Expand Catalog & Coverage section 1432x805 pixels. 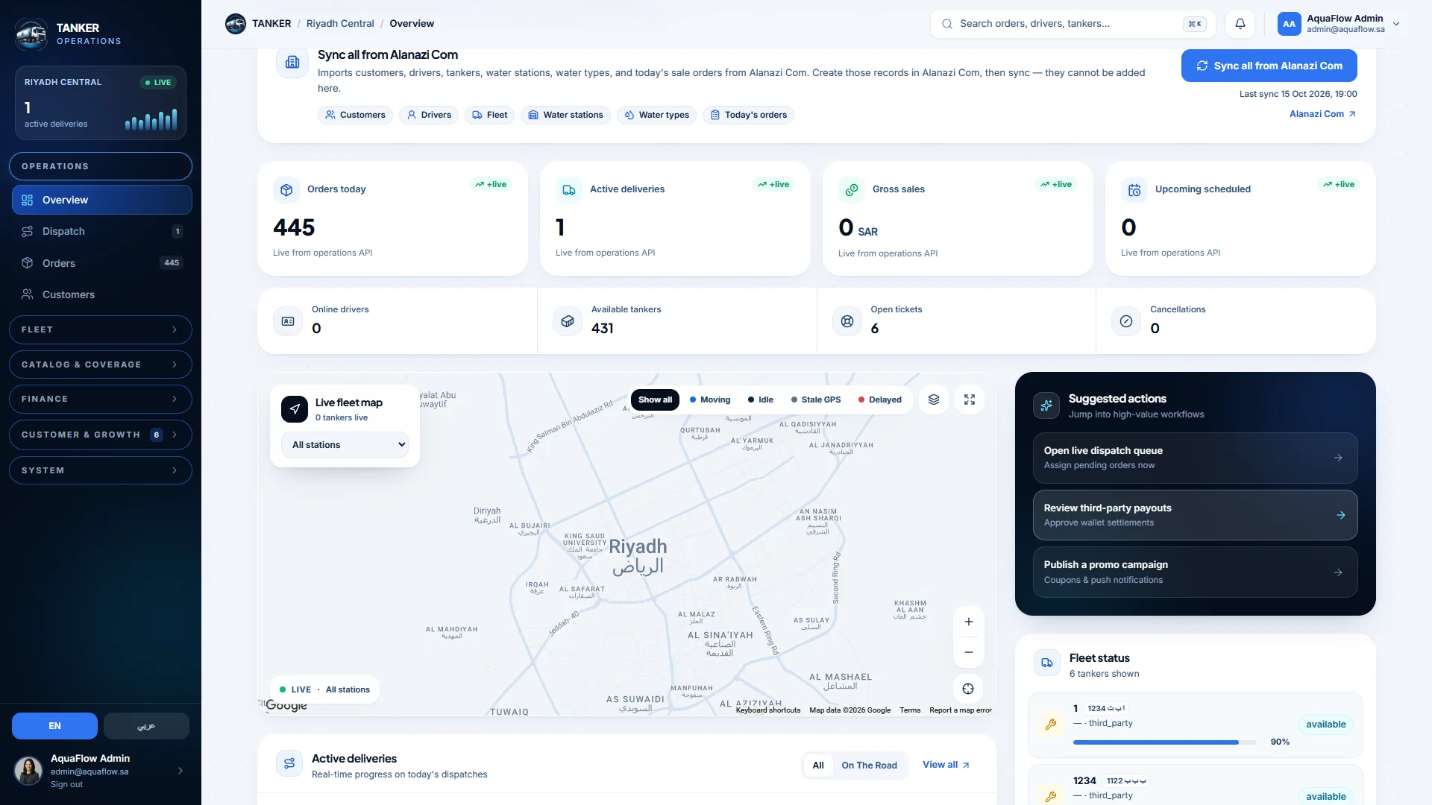coord(101,364)
